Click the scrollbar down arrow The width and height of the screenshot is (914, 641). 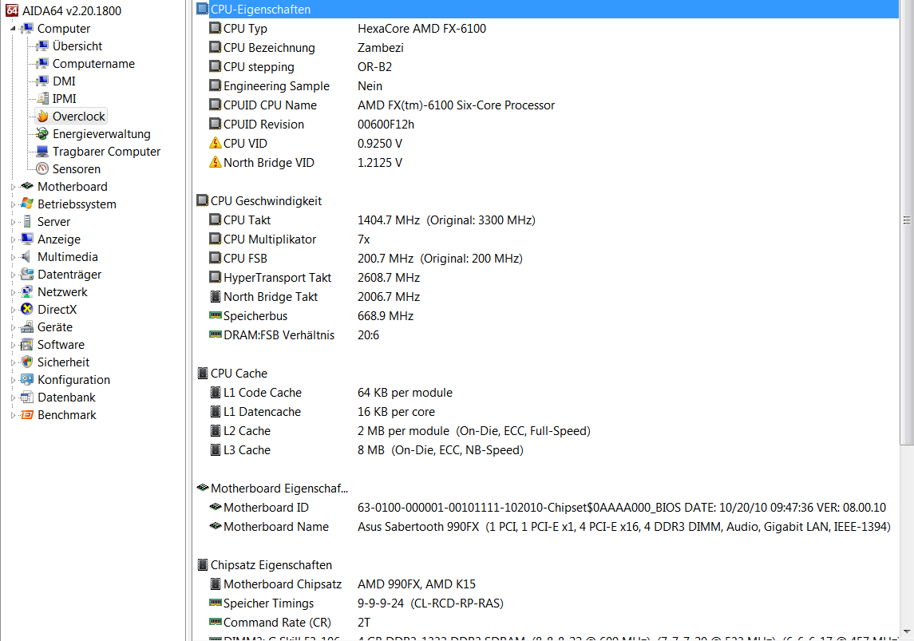pyautogui.click(x=907, y=631)
